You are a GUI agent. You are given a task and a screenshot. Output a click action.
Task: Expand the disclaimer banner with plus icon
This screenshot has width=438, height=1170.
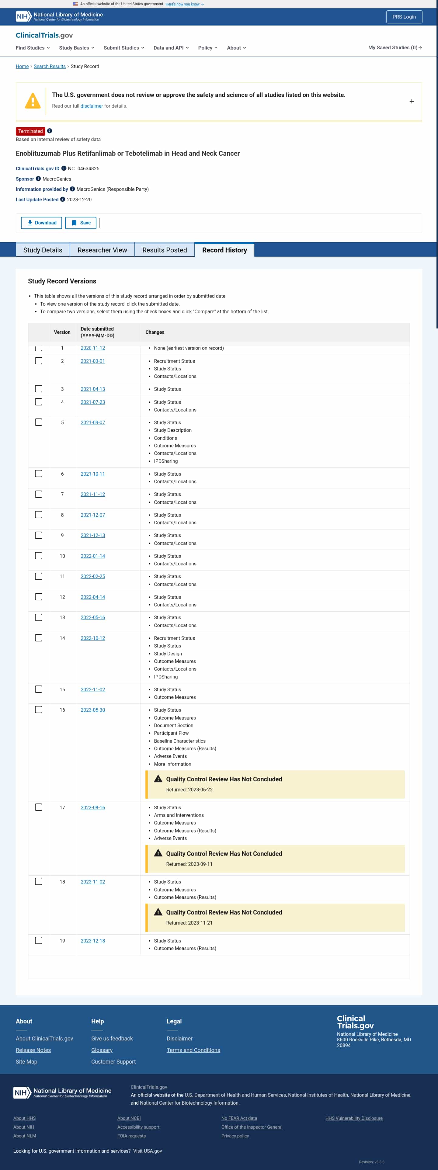[412, 101]
